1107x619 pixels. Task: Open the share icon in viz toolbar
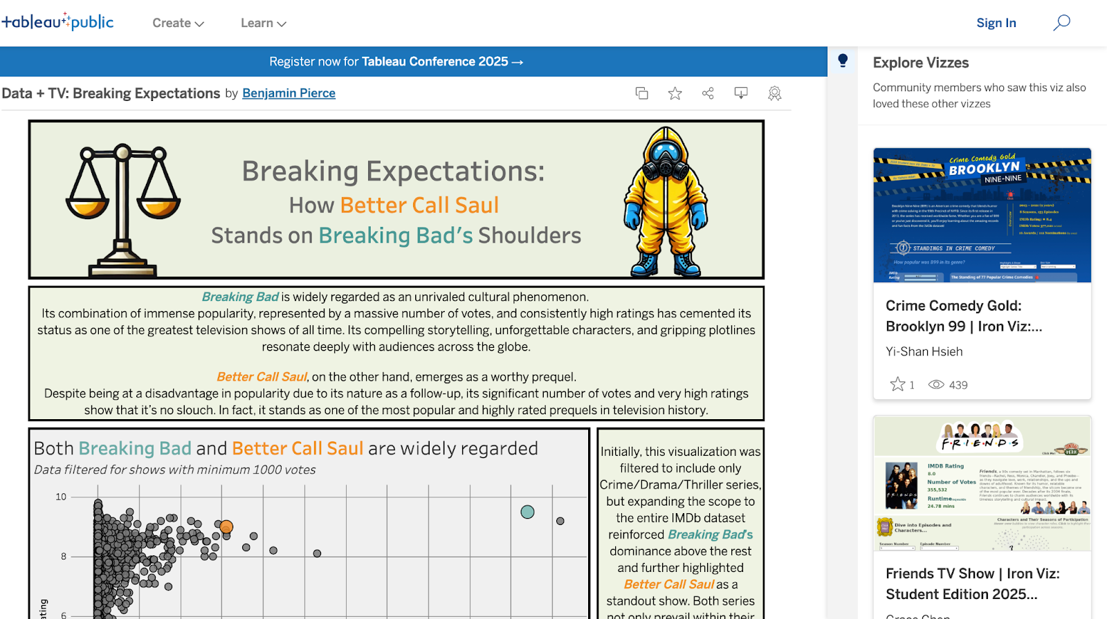coord(708,93)
